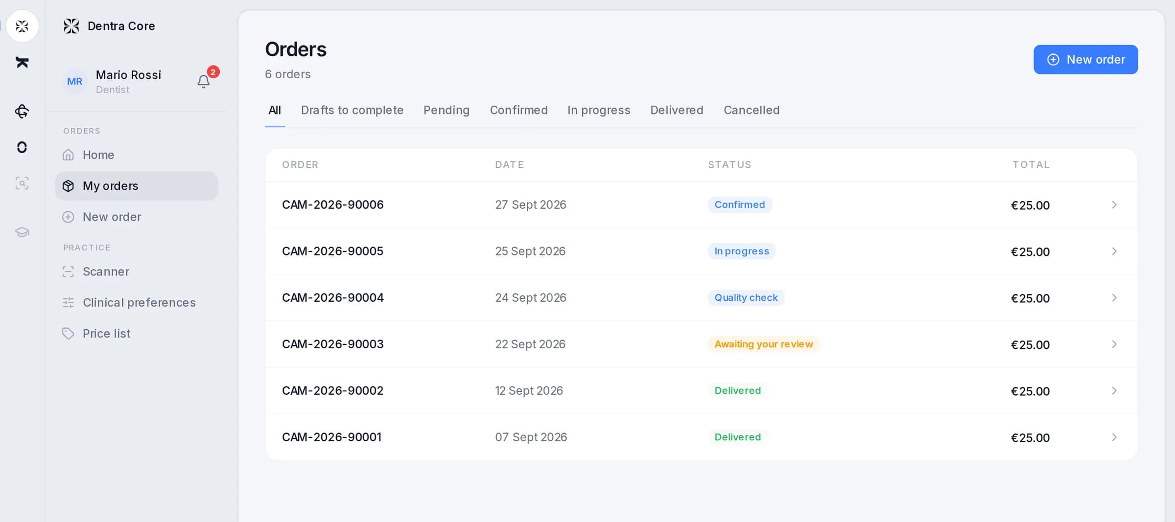
Task: Click Delivered badge for CAM-2026-90001
Action: 738,437
